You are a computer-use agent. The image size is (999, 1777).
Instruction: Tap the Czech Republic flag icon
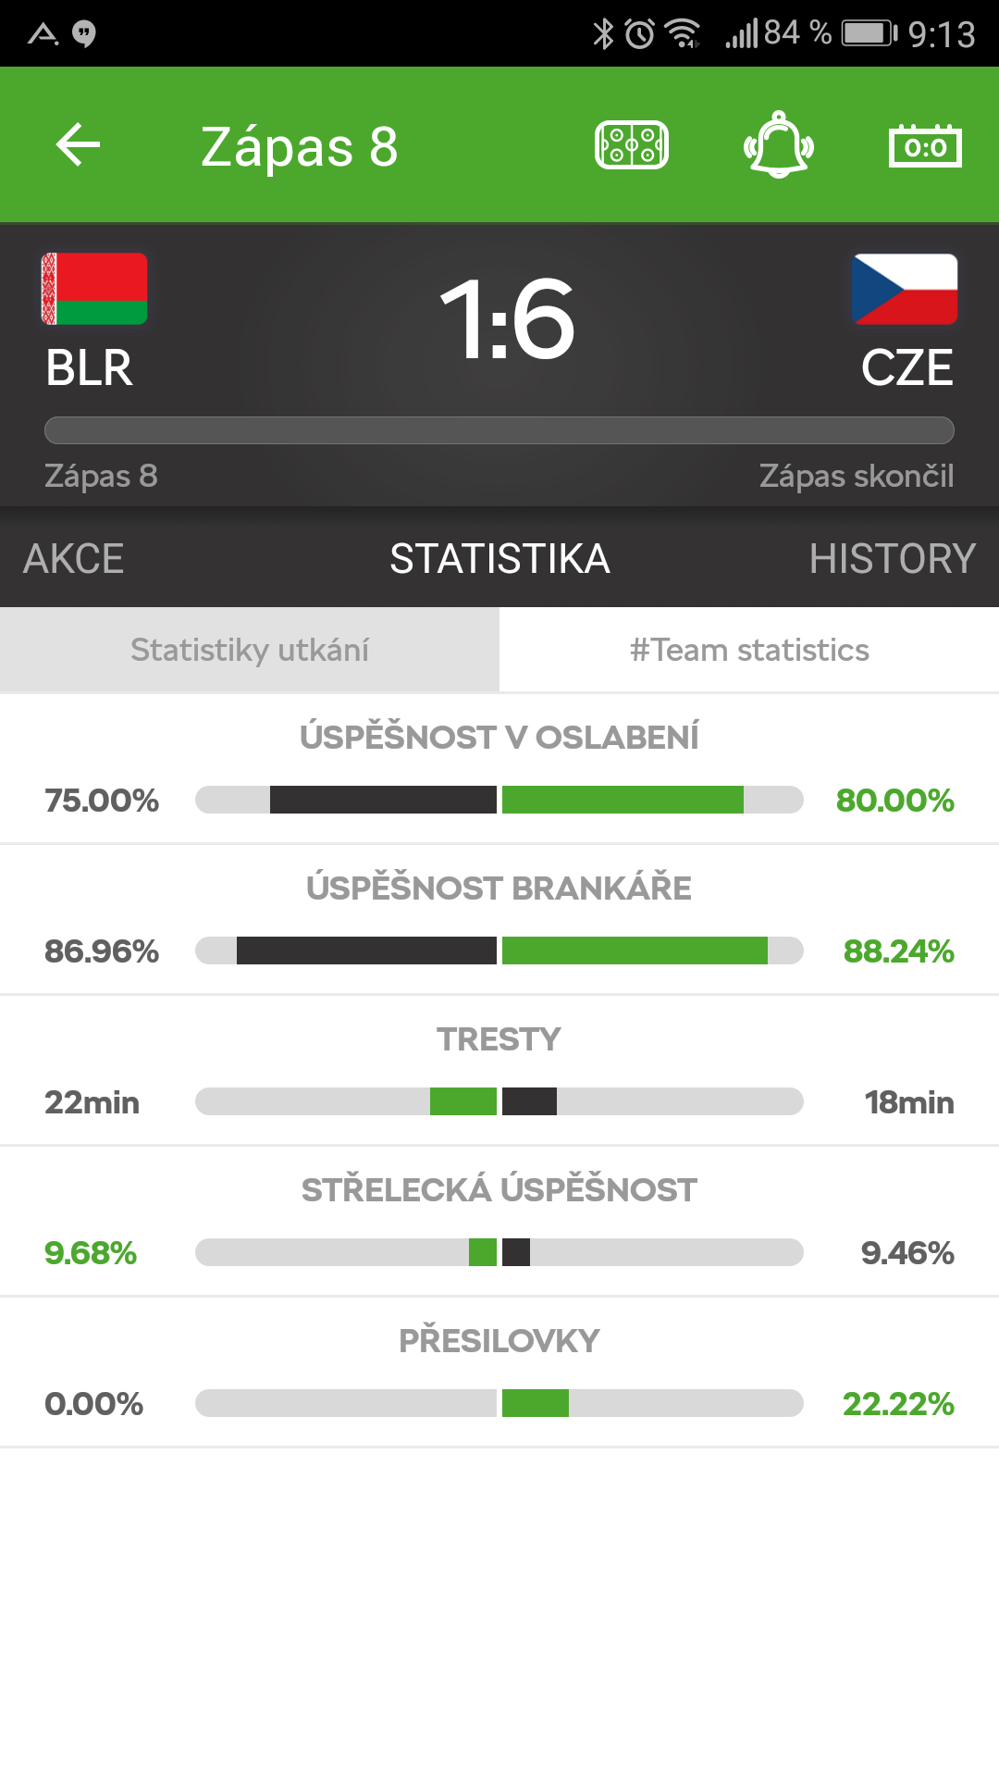point(905,289)
